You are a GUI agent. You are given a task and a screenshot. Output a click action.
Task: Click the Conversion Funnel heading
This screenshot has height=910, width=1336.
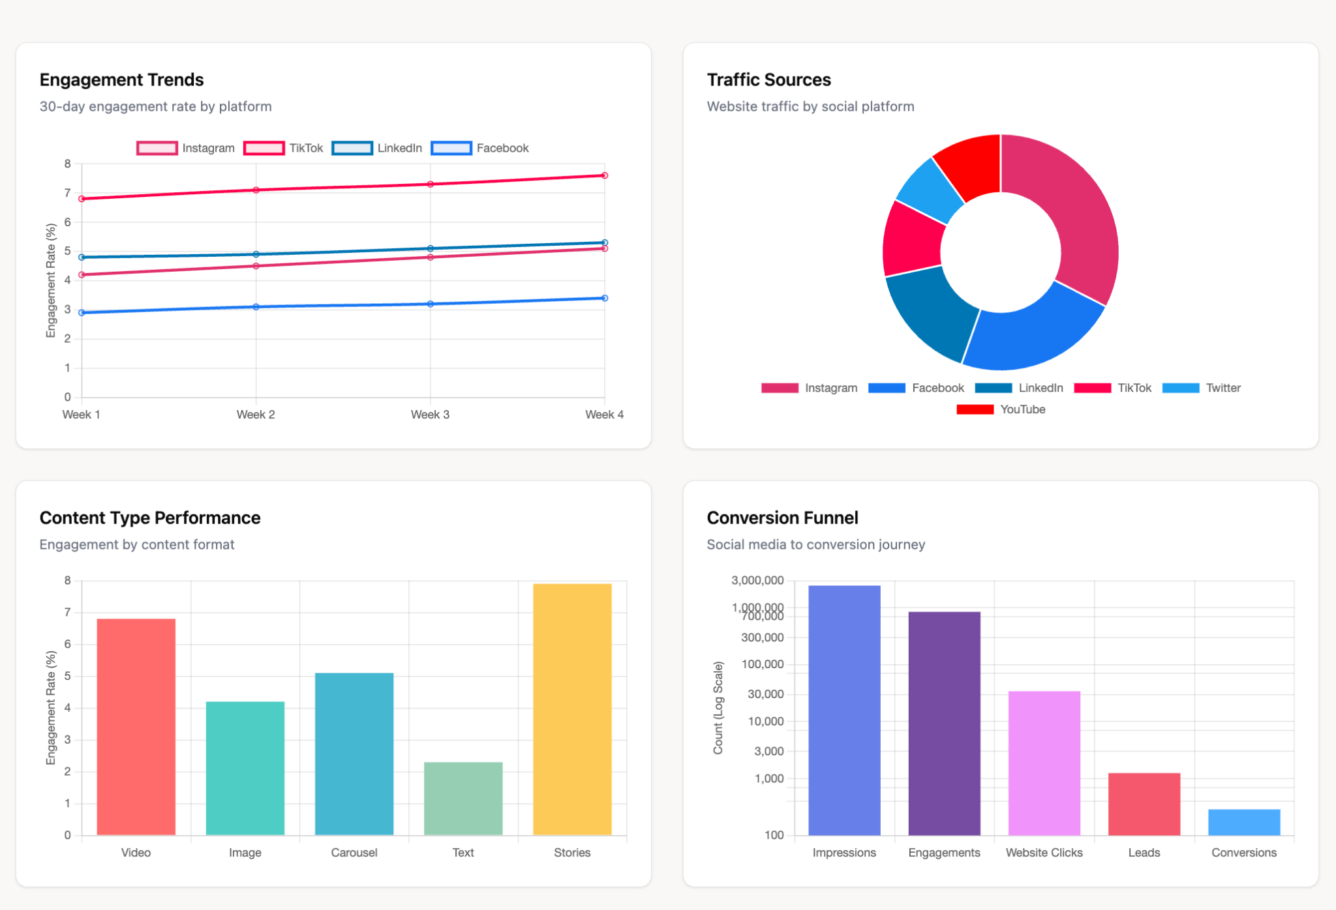click(782, 517)
